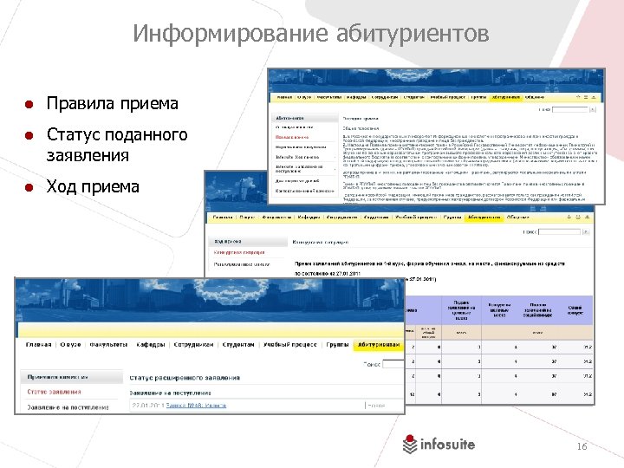Open Факультеты in the front status window
This screenshot has width=624, height=468.
108,345
